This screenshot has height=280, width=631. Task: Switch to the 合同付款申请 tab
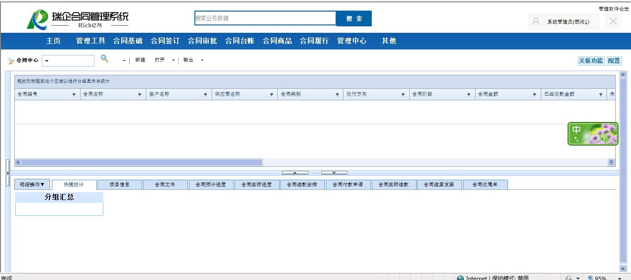348,185
